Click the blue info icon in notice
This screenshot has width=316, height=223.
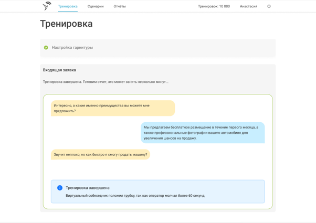tap(60, 188)
